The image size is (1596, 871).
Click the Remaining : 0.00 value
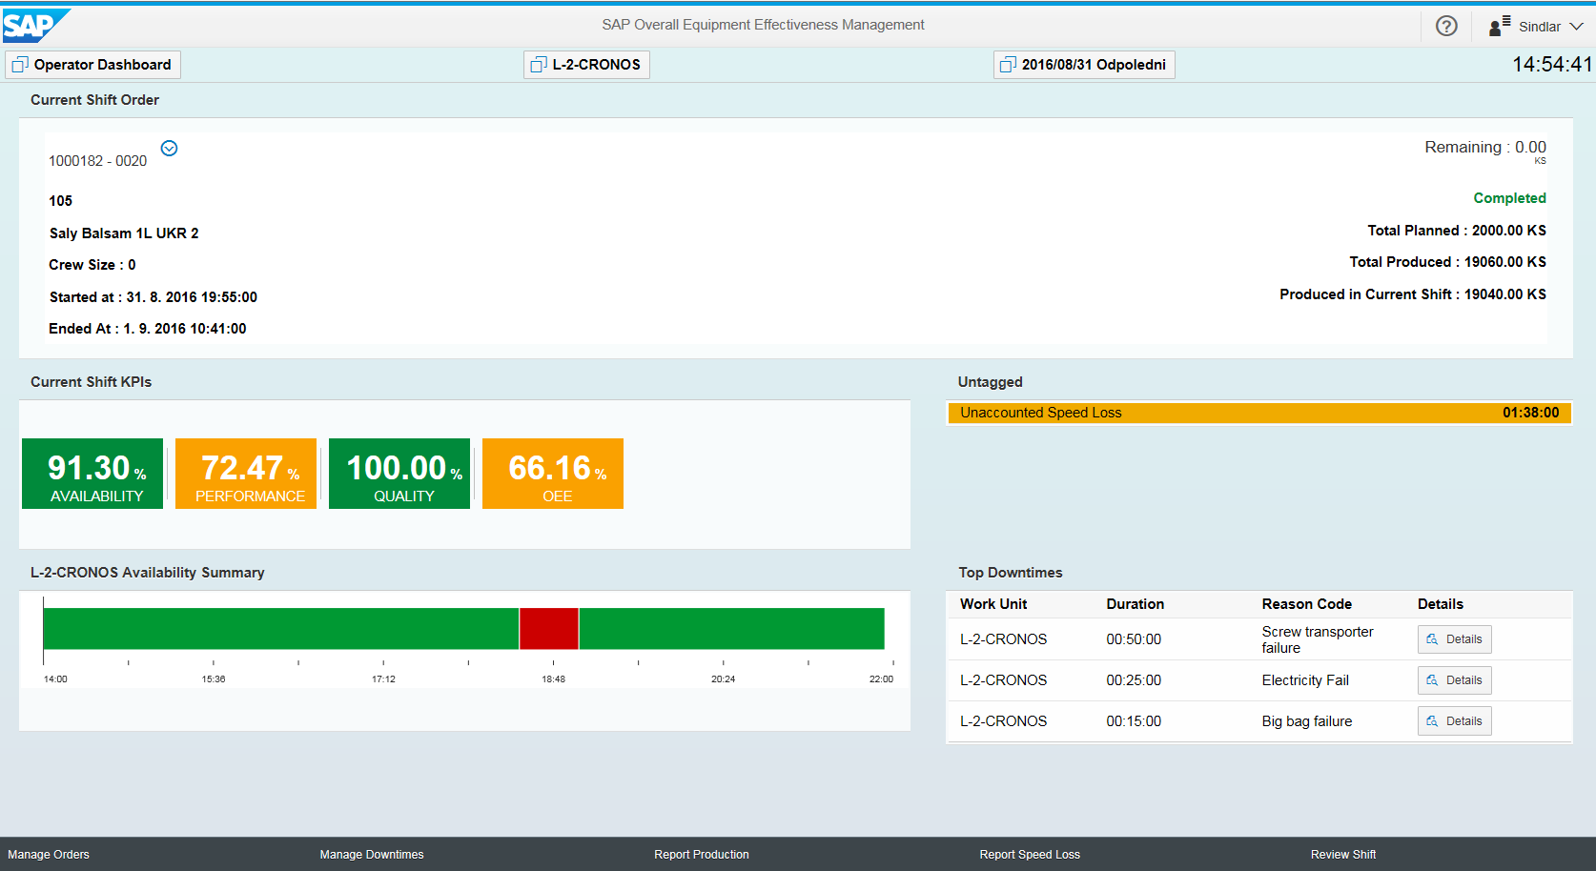click(1484, 148)
